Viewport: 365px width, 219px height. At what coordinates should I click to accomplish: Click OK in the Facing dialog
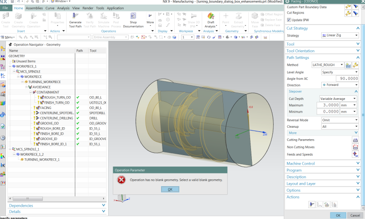[x=338, y=215]
